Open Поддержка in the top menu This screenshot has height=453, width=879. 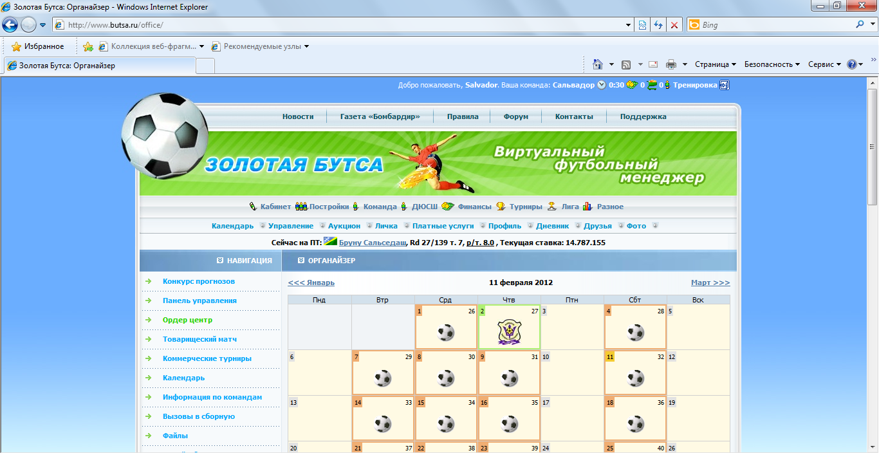coord(643,116)
